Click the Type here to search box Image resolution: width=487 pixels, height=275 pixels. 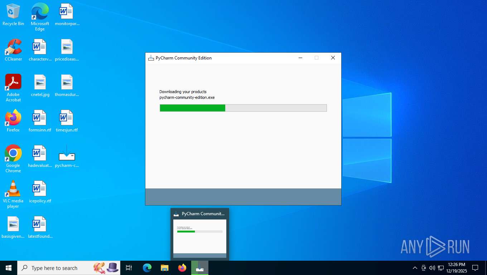(69, 268)
